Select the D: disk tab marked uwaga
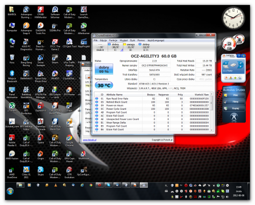The width and height of the screenshot is (255, 205). tap(131, 47)
